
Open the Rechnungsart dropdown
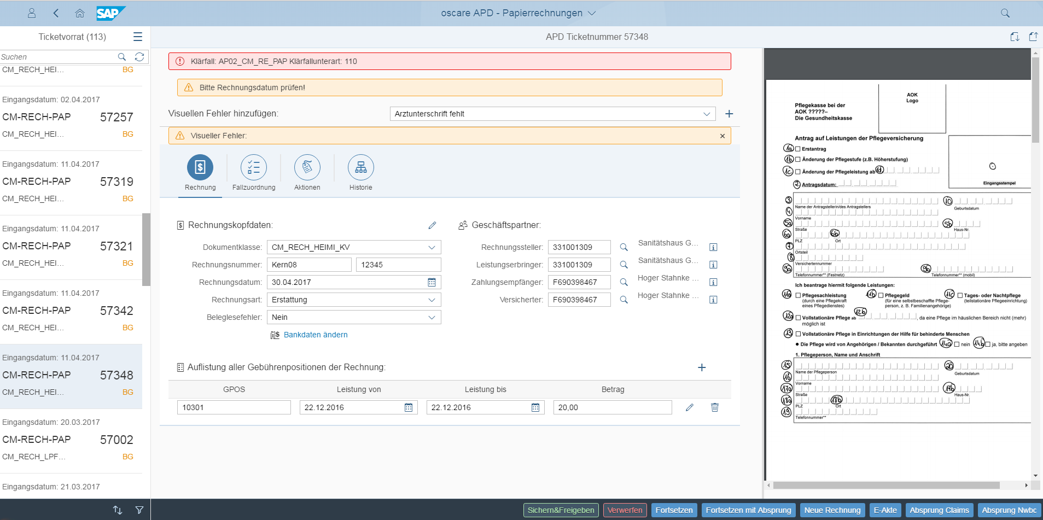(432, 300)
